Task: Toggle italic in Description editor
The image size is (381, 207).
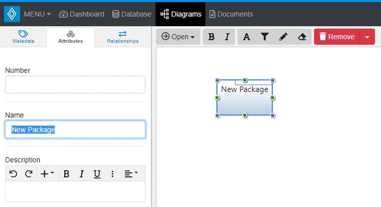Action: (82, 173)
